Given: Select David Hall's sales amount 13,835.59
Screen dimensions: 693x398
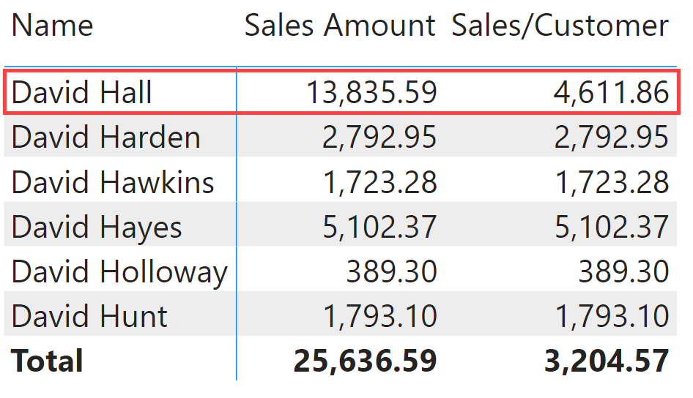Looking at the screenshot, I should (371, 93).
